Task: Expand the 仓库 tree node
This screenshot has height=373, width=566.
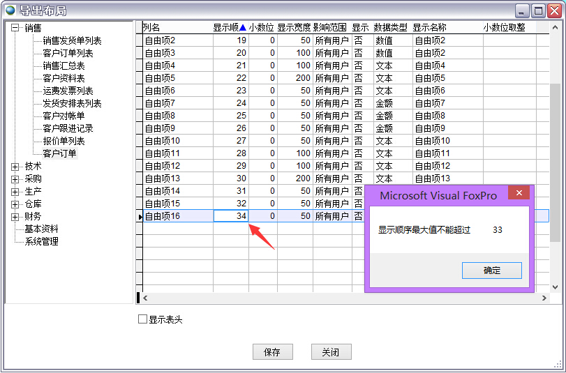Action: (15, 204)
